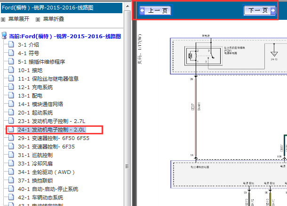Select 11-1 保险丝与继电器信息
Image resolution: width=287 pixels, height=206 pixels.
click(48, 79)
